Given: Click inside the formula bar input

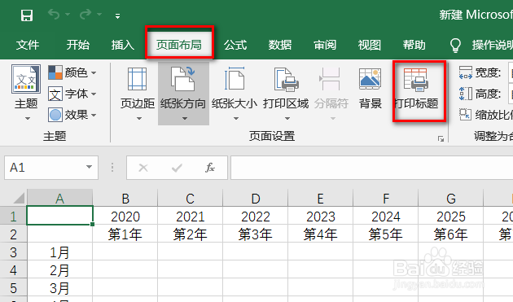Looking at the screenshot, I should pos(371,168).
